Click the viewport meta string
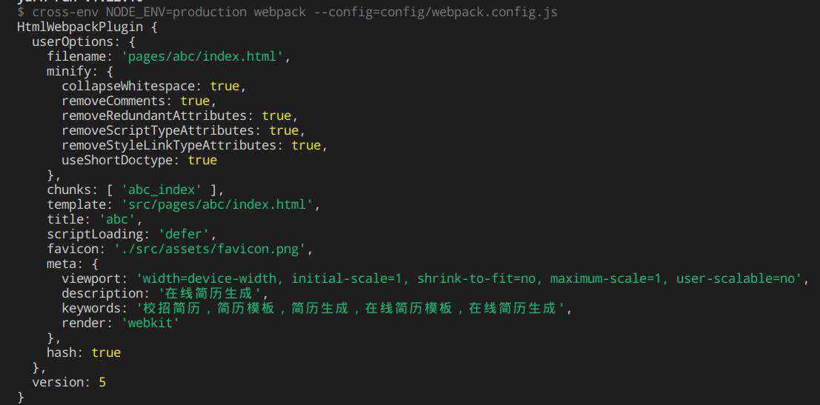This screenshot has width=820, height=405. tap(469, 279)
